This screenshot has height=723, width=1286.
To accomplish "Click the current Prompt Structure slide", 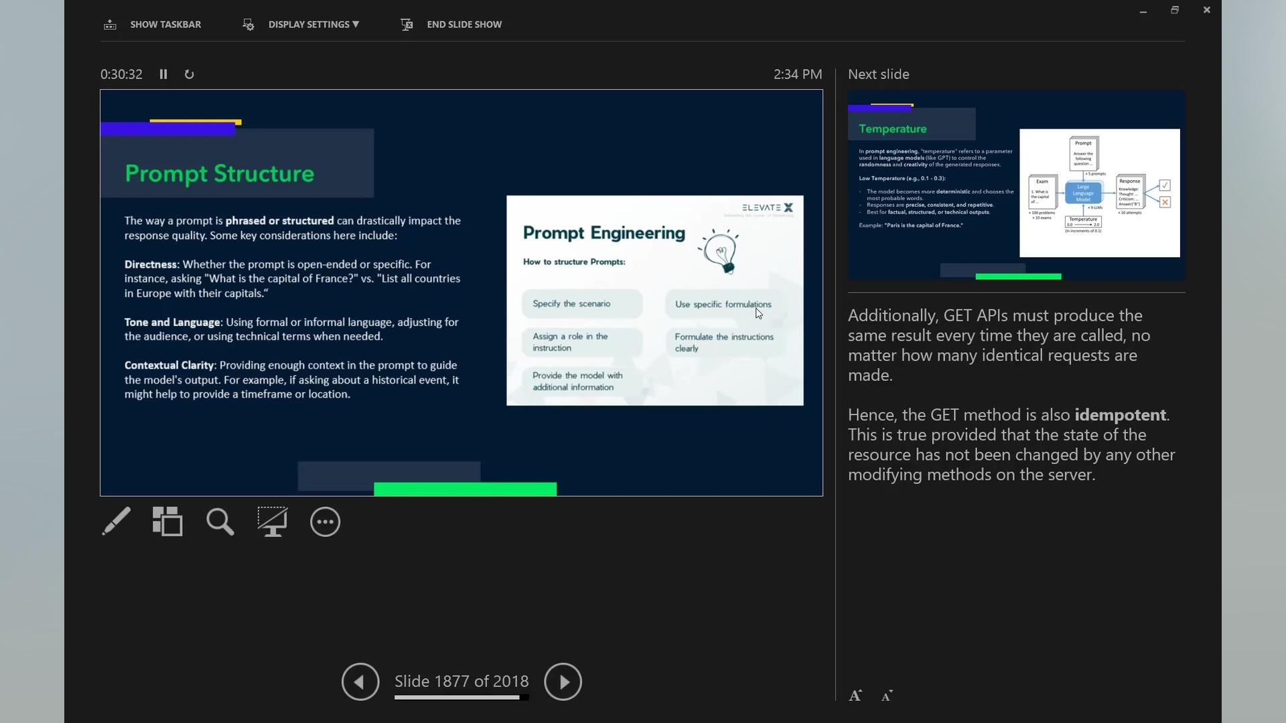I will coord(461,293).
